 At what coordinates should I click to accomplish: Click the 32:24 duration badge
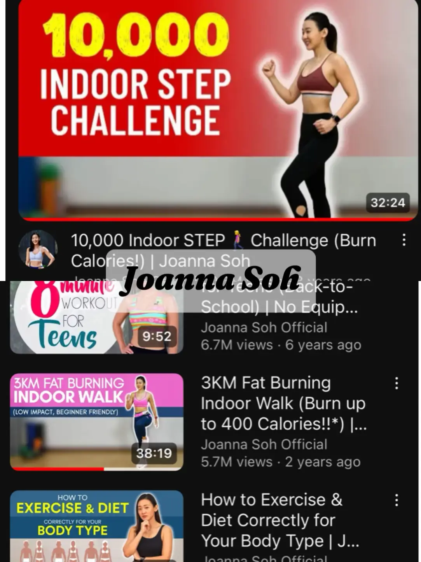(388, 202)
